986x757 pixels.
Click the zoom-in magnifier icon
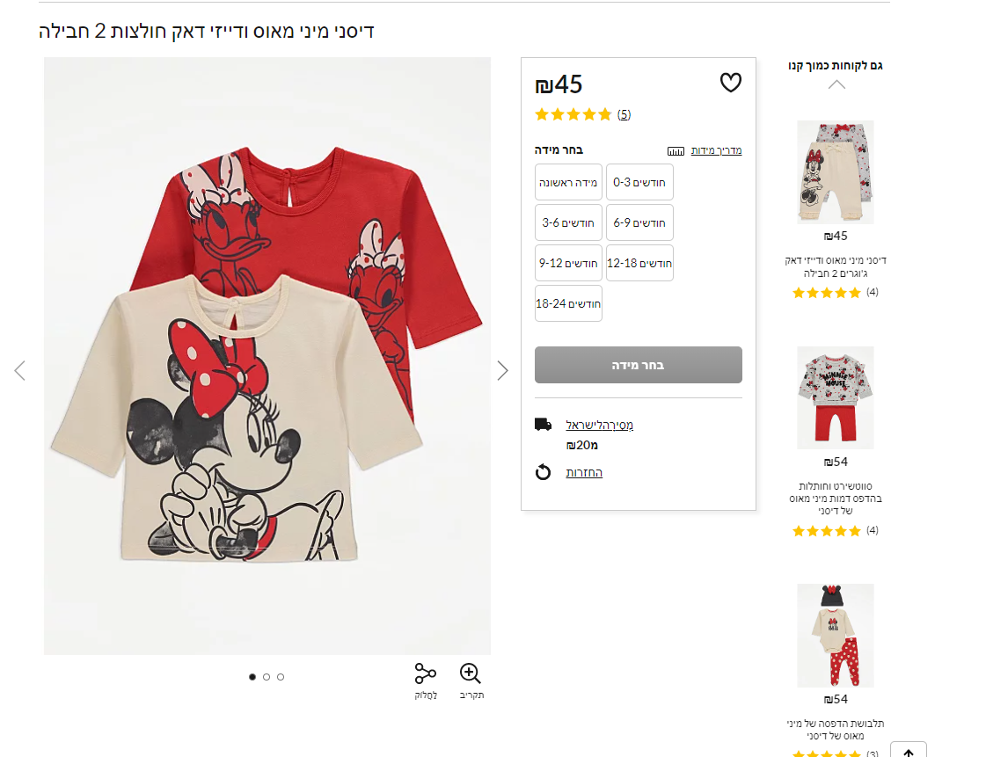(x=471, y=673)
